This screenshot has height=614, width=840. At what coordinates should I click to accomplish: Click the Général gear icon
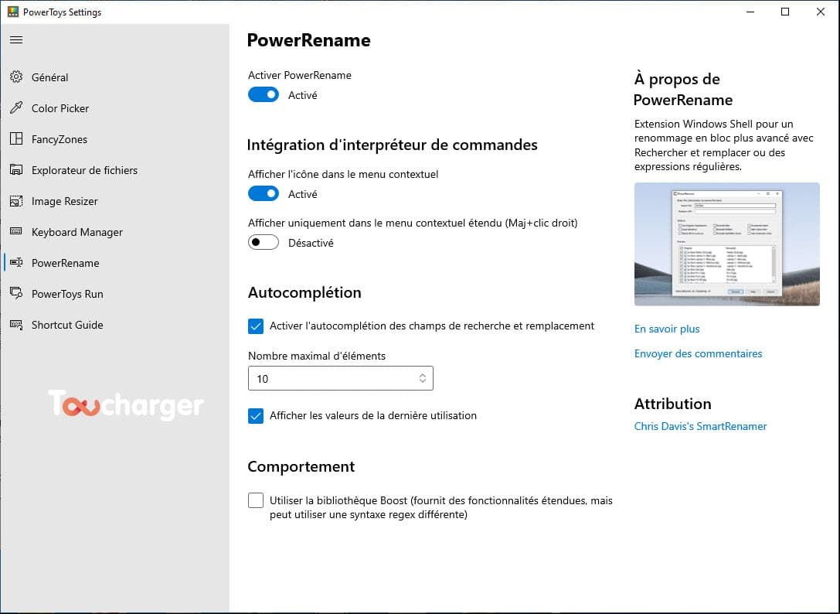pos(16,77)
